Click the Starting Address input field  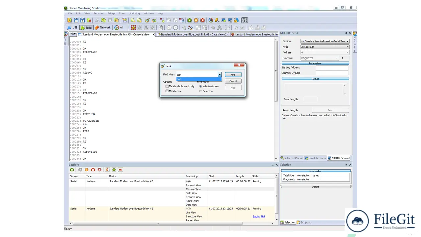click(x=332, y=68)
